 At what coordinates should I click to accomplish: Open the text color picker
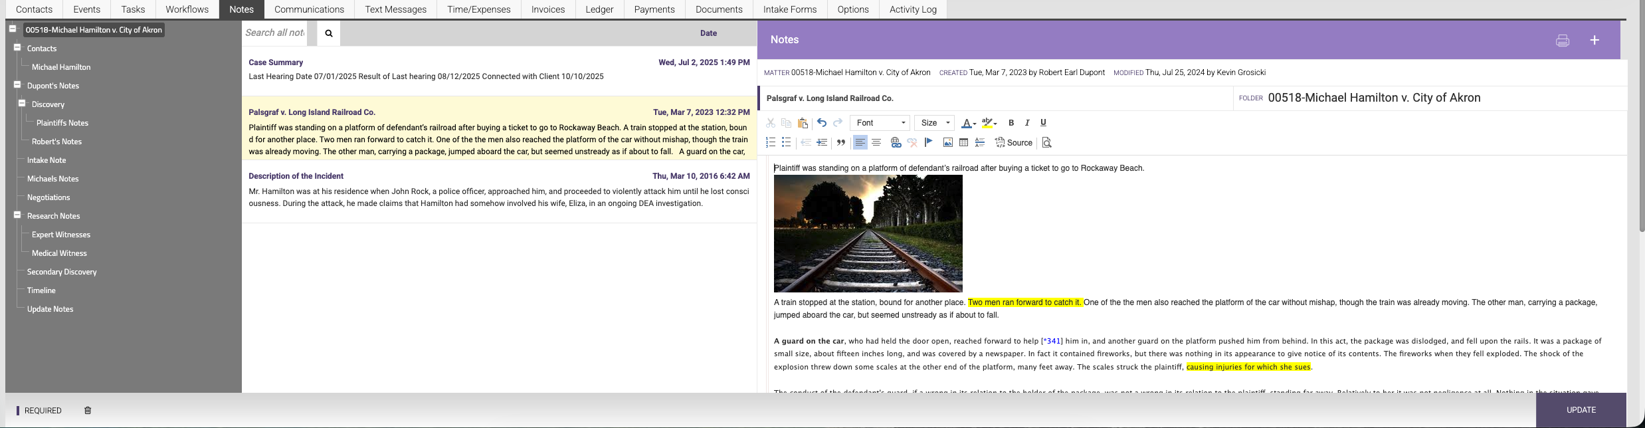click(x=969, y=123)
